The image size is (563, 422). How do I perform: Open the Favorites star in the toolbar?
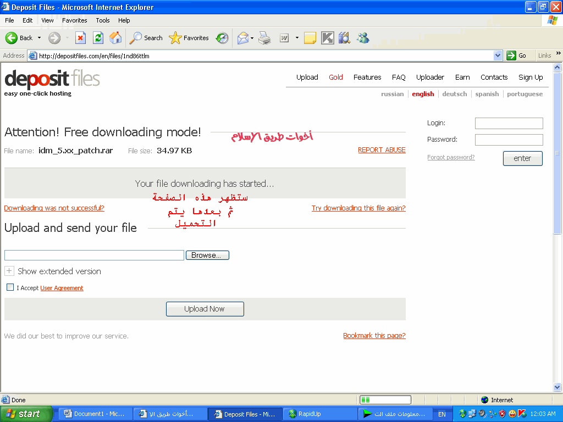pyautogui.click(x=189, y=38)
